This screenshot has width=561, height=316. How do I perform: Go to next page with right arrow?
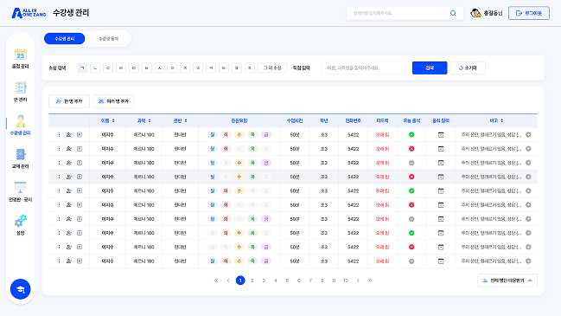point(358,281)
